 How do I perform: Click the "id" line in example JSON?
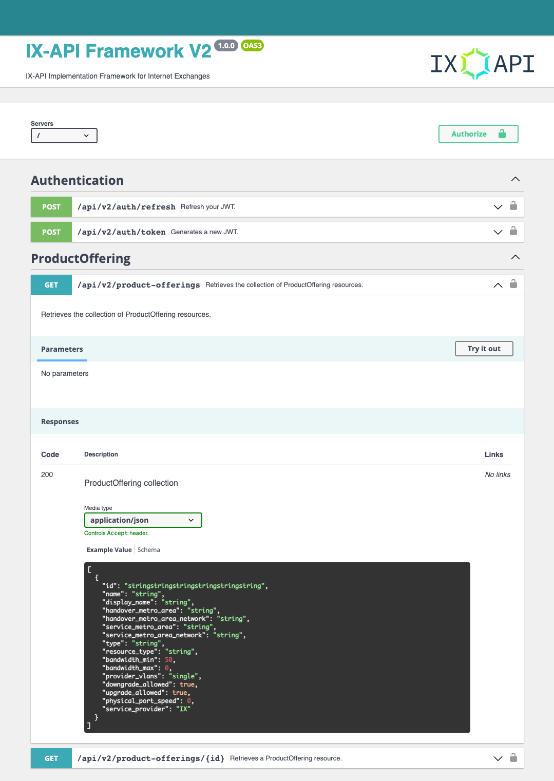[x=185, y=586]
